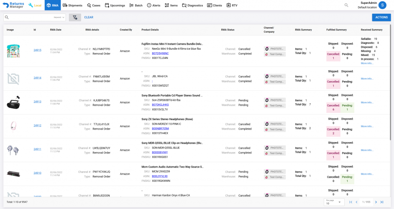Focus the keyword search input field
The height and width of the screenshot is (209, 394).
coord(31,17)
